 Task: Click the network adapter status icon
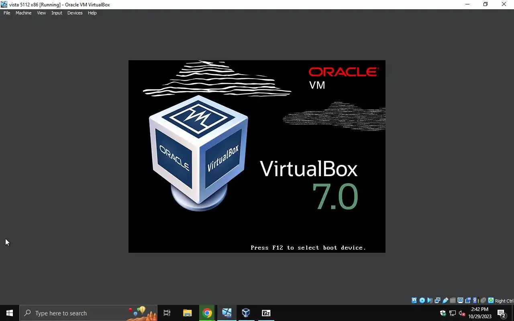click(437, 301)
